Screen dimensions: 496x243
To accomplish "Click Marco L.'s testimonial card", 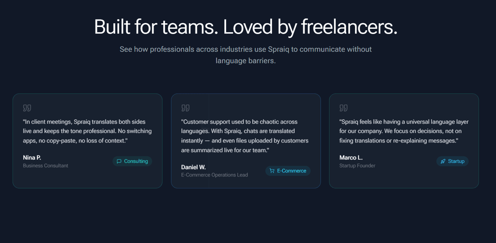I will [x=404, y=140].
